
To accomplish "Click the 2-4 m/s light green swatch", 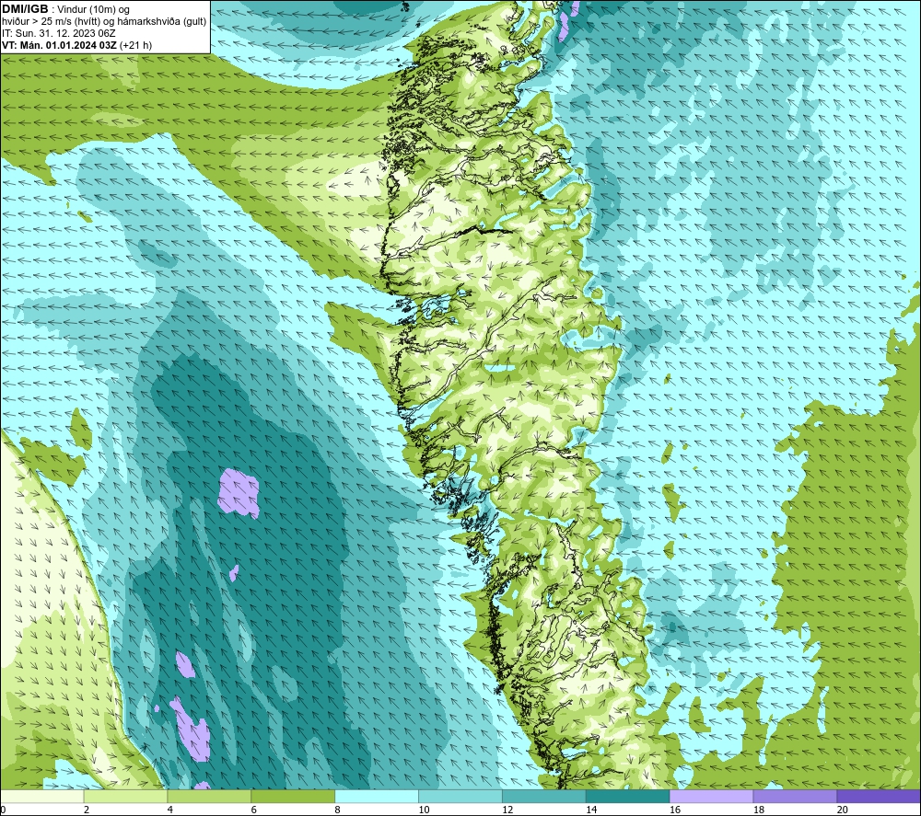I will 125,796.
